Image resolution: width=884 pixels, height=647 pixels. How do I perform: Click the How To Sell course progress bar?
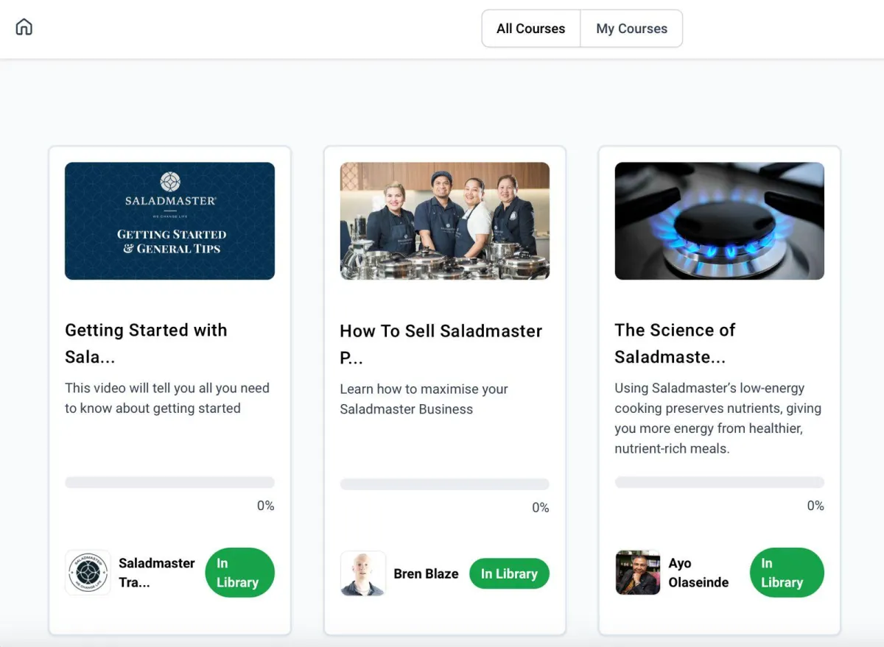(x=444, y=484)
